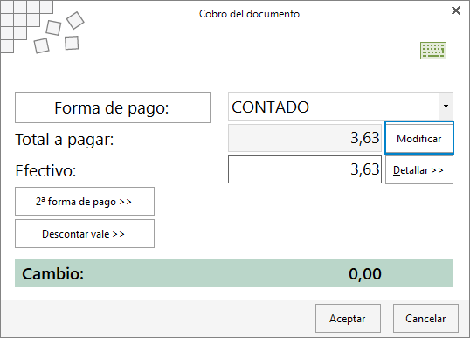470x338 pixels.
Task: Click the 0,00 change amount
Action: 365,273
